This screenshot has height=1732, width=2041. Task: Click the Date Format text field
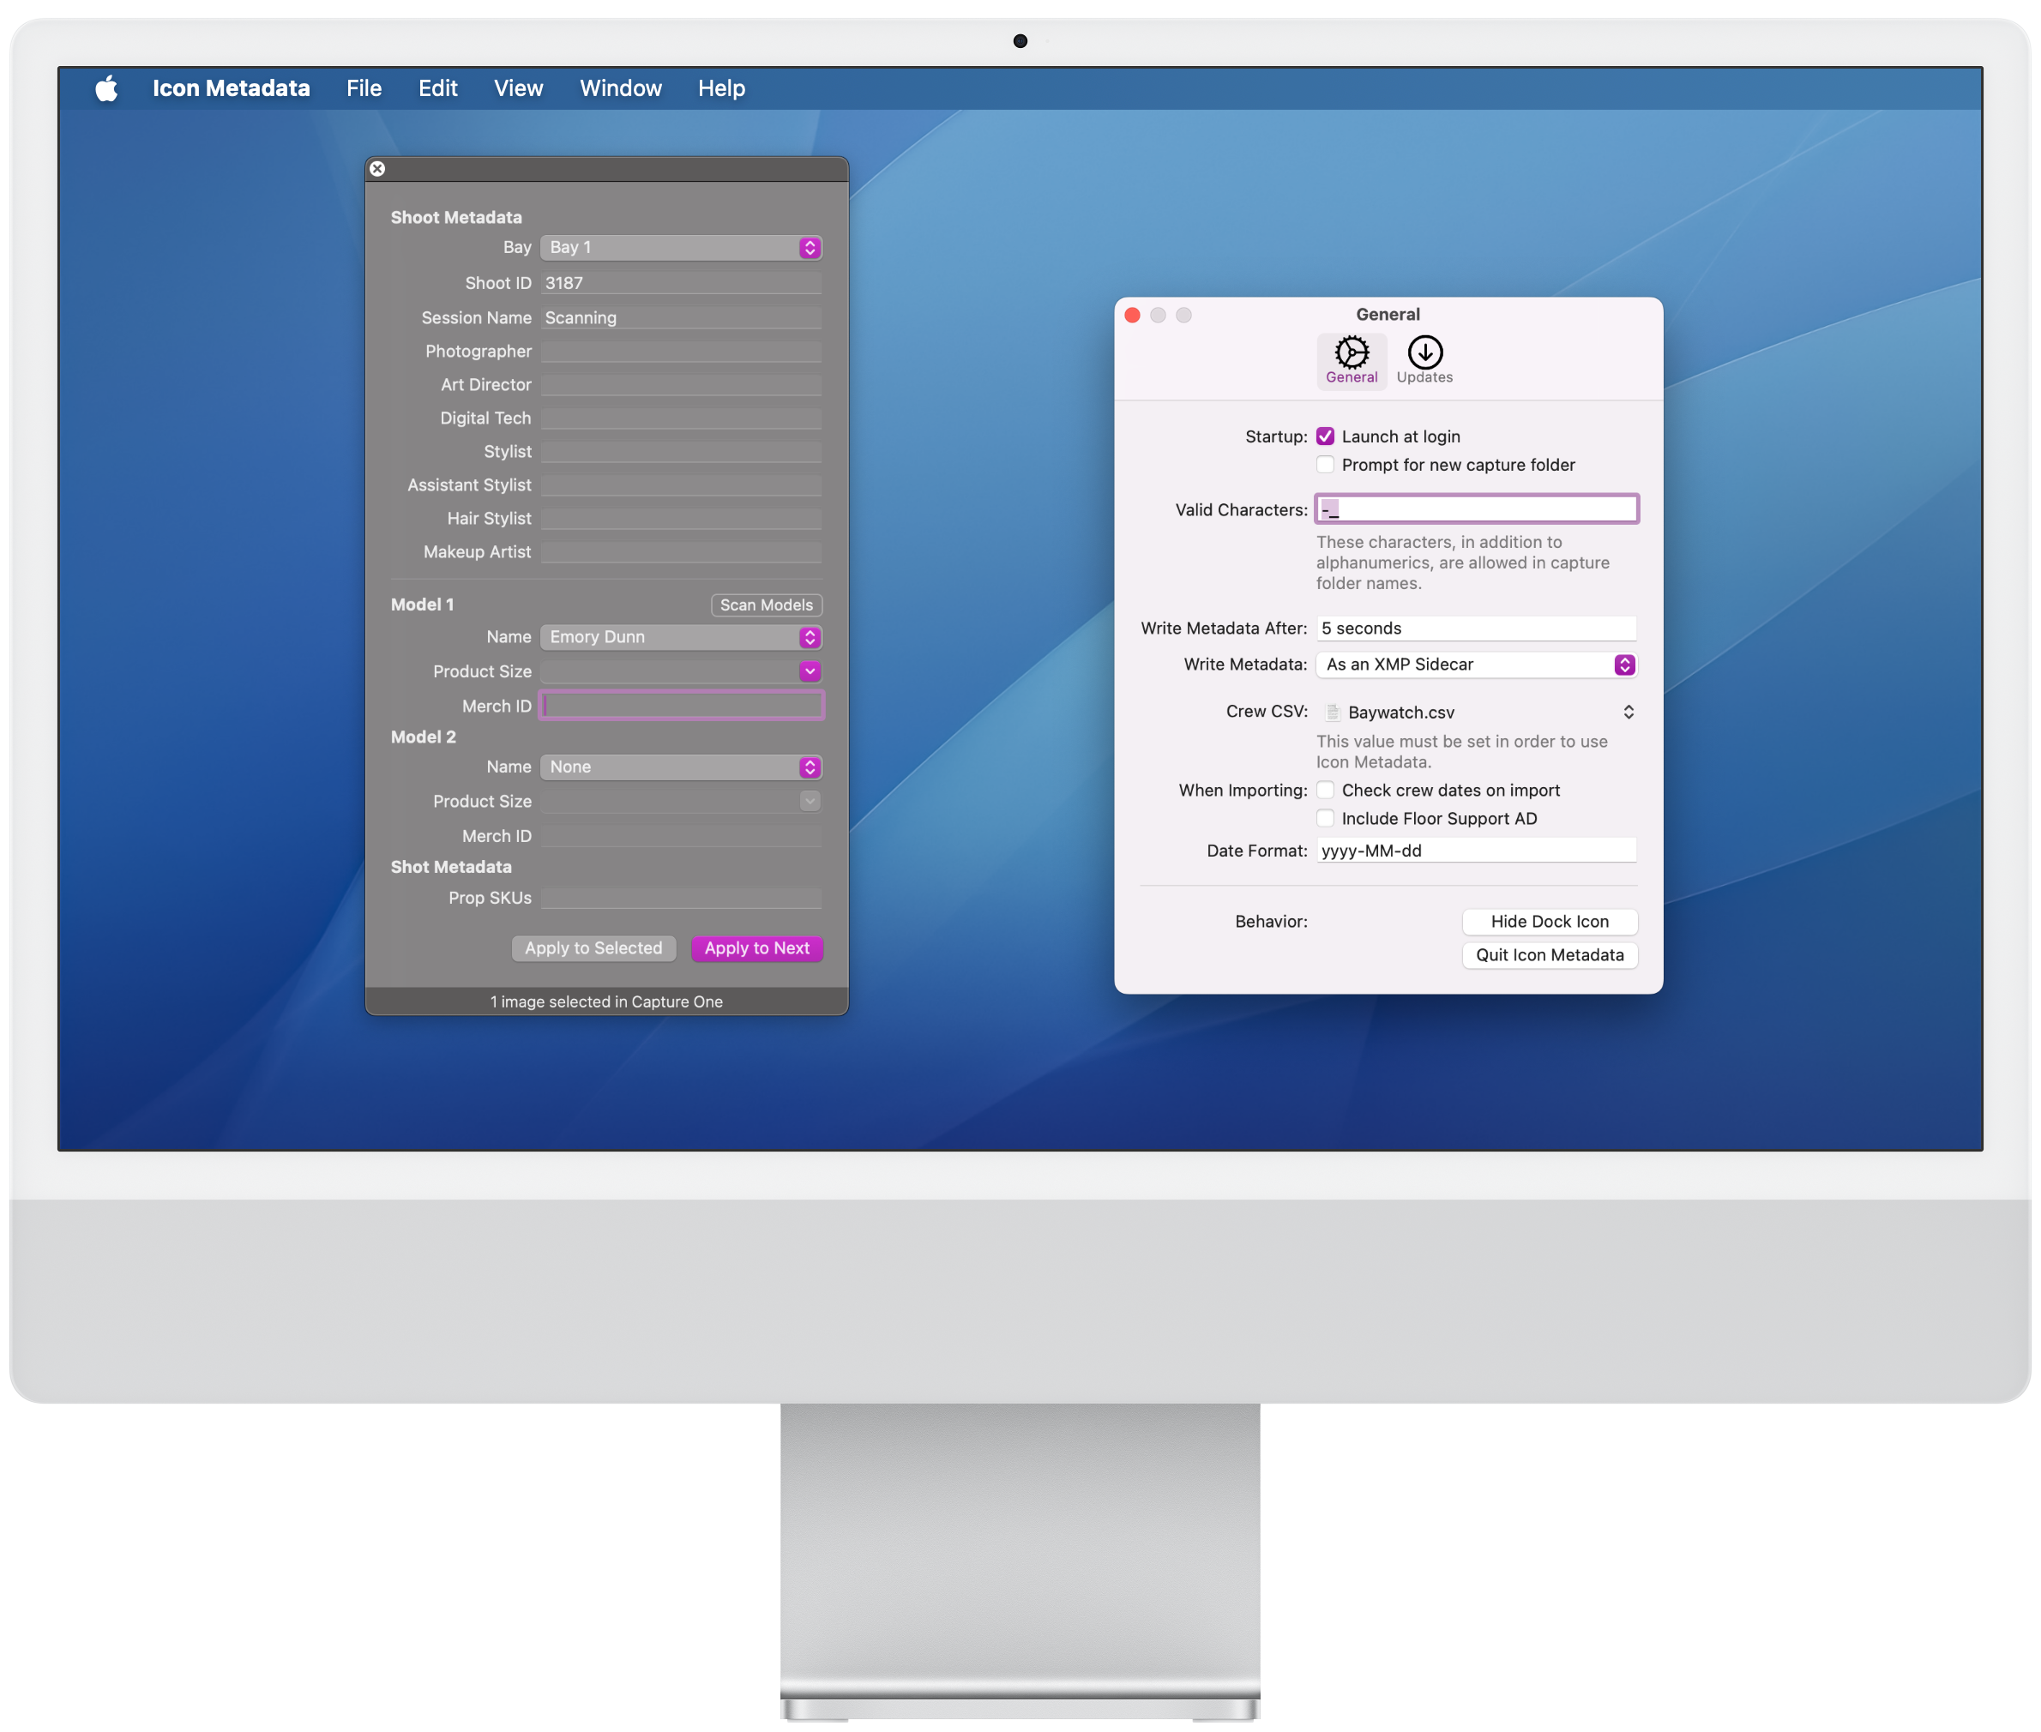pyautogui.click(x=1475, y=851)
